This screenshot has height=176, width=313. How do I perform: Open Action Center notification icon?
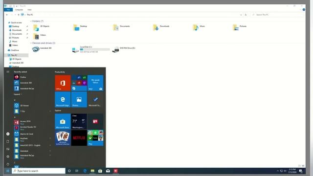pos(301,171)
